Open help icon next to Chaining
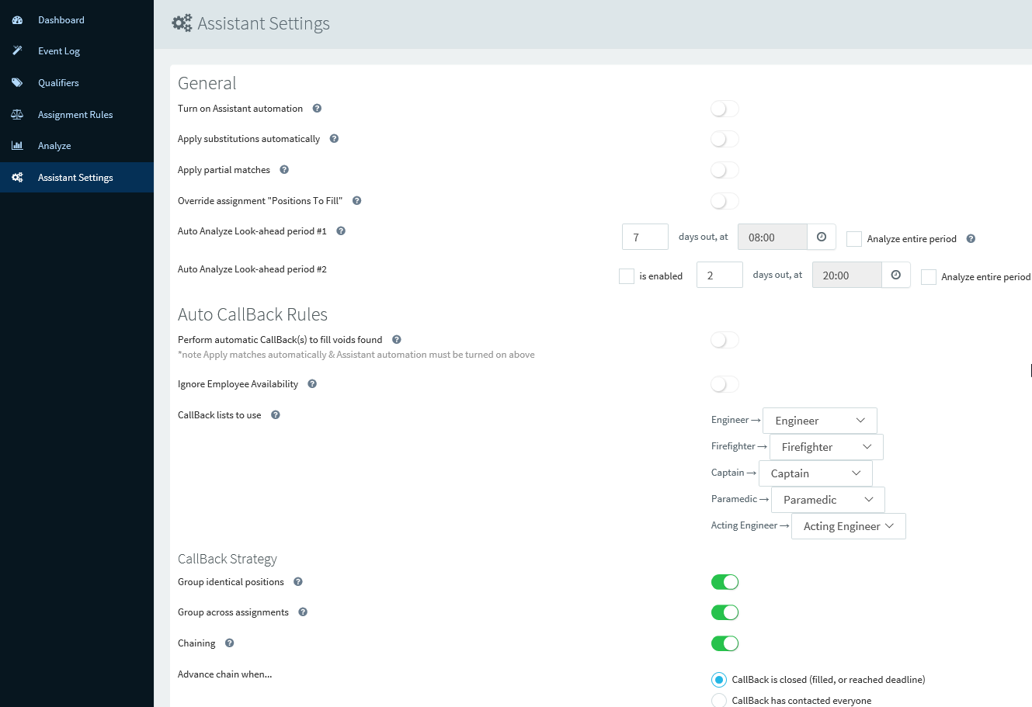 point(229,643)
